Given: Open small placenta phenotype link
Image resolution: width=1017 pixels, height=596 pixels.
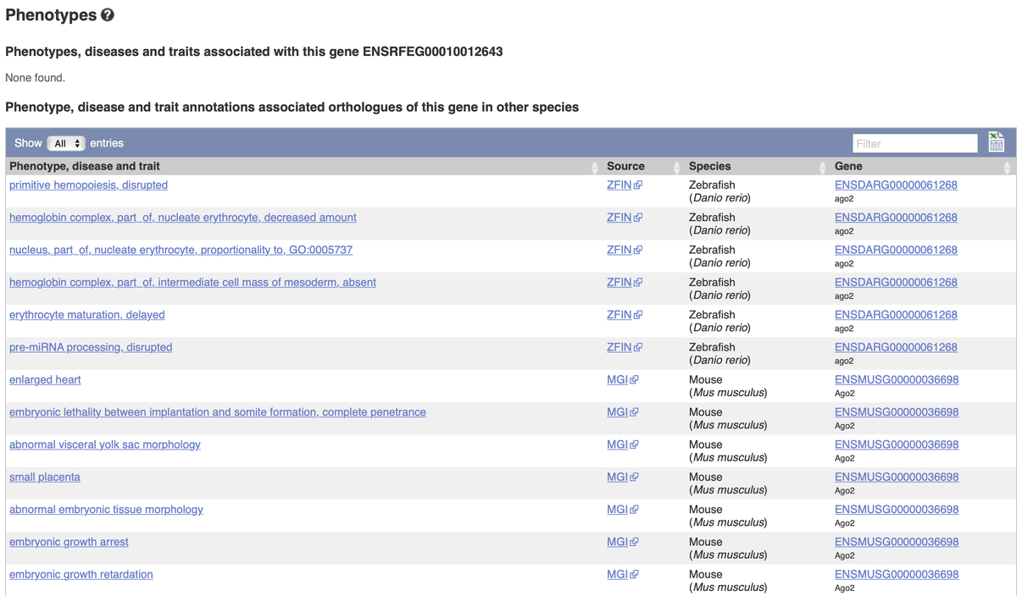Looking at the screenshot, I should (x=45, y=477).
